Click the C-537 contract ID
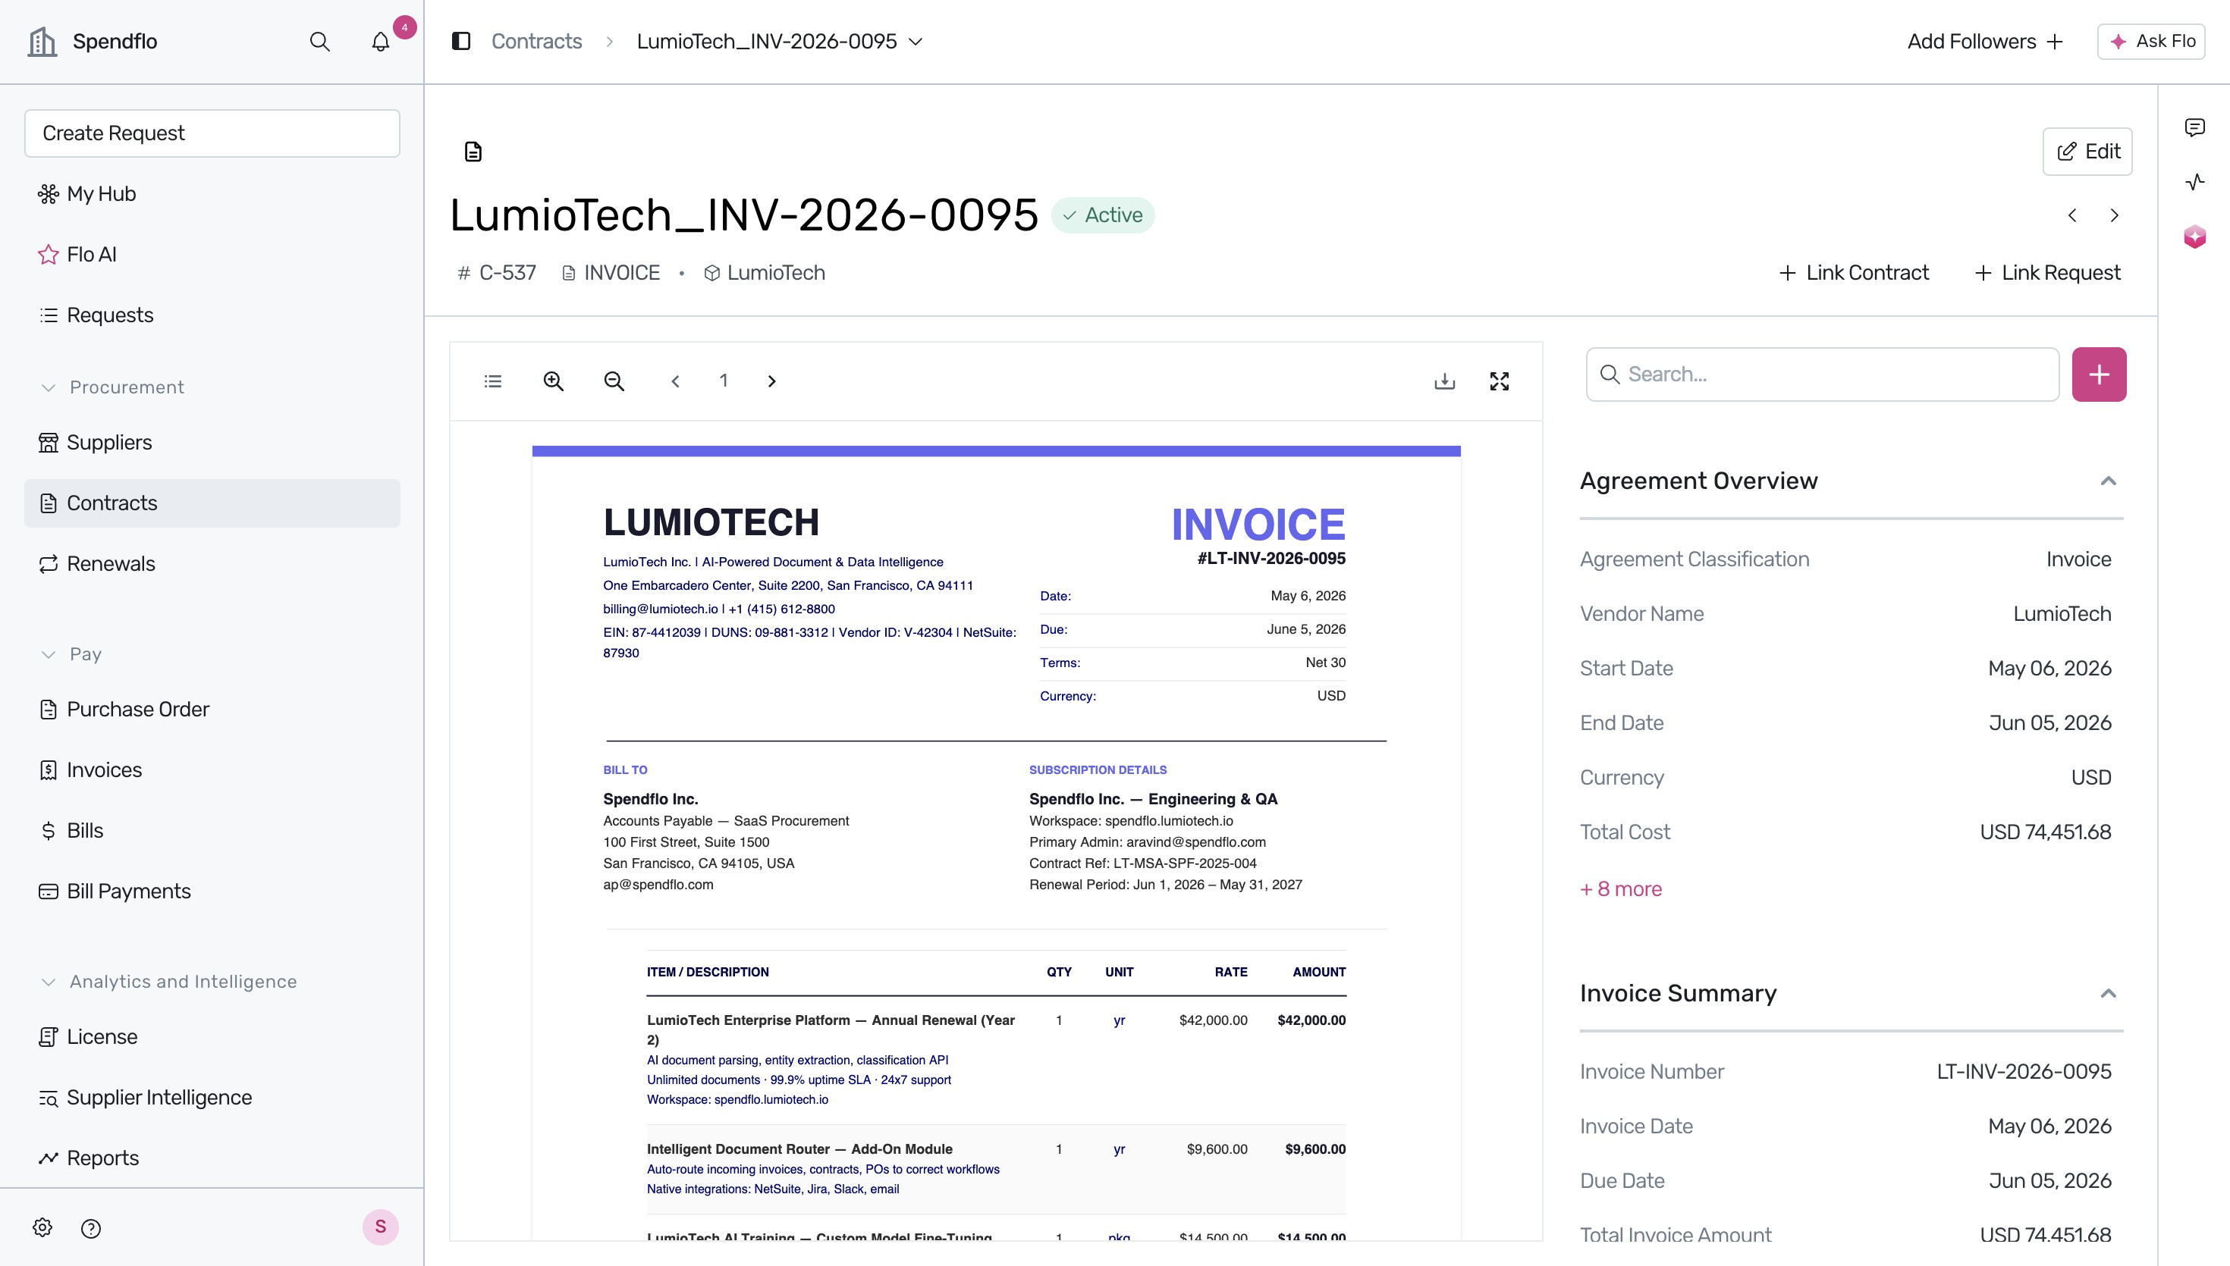Viewport: 2230px width, 1266px height. tap(497, 273)
